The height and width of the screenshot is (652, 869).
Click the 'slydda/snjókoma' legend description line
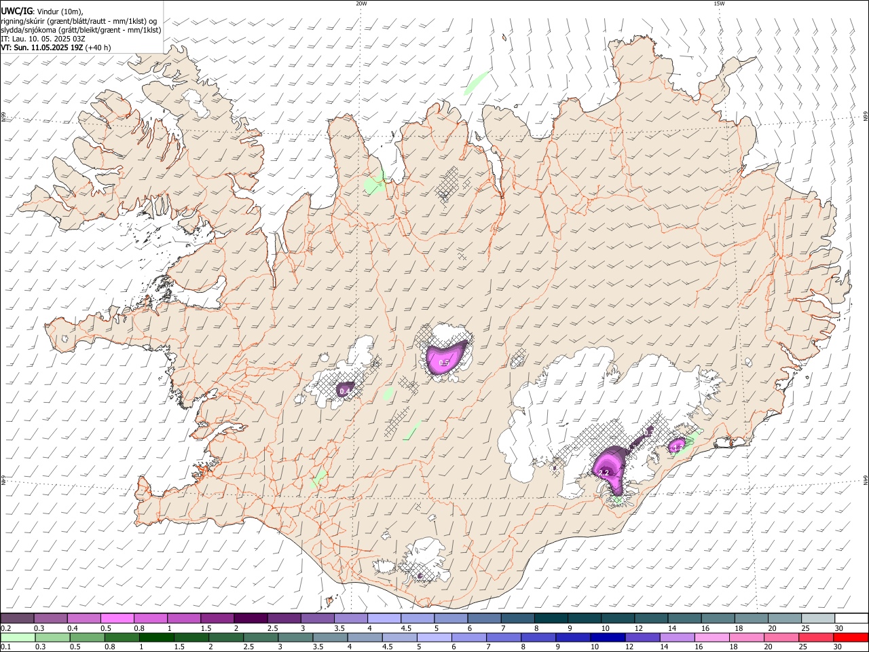[81, 30]
